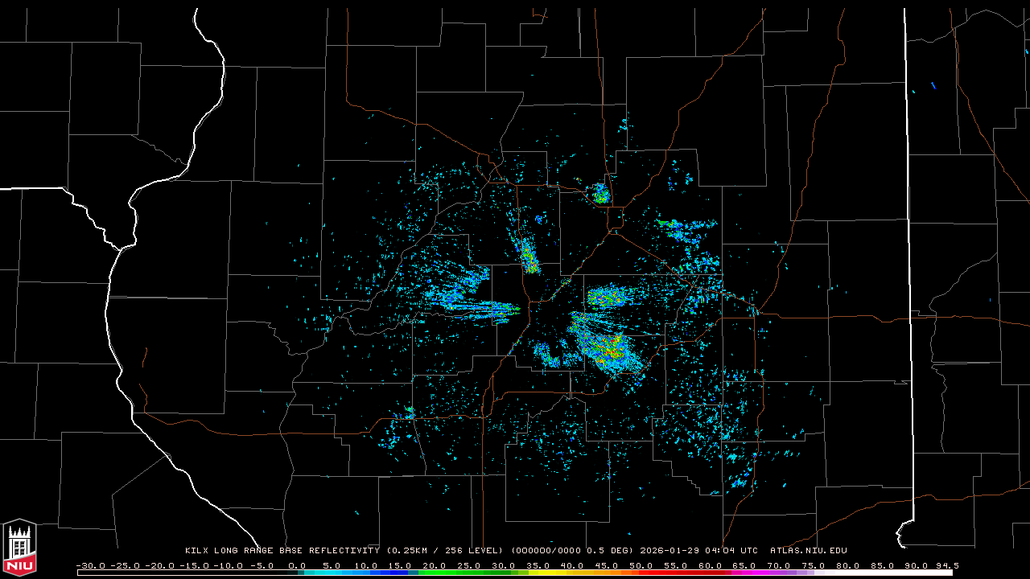Click the "35.0" scale label
This screenshot has height=579, width=1030.
pos(538,565)
